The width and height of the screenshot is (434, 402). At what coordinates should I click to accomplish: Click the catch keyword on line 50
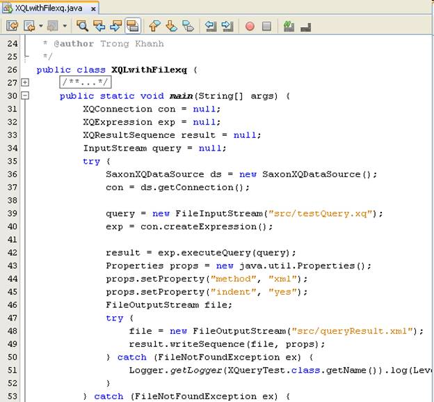(131, 357)
